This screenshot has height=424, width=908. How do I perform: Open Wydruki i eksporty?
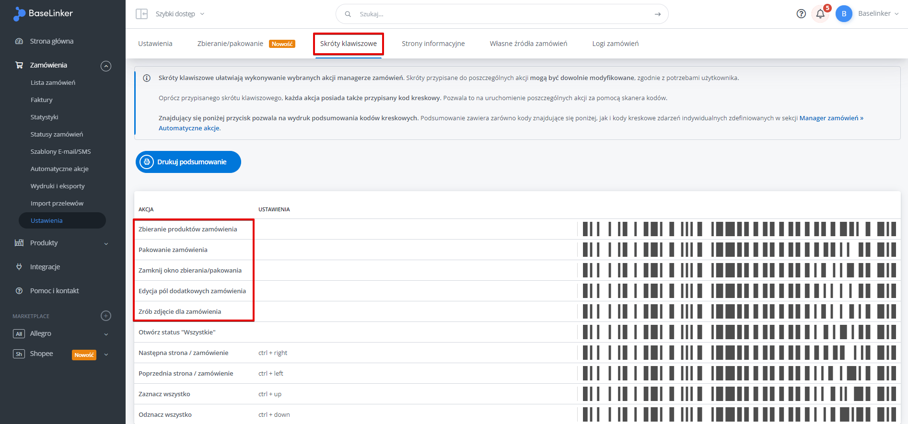(x=58, y=186)
